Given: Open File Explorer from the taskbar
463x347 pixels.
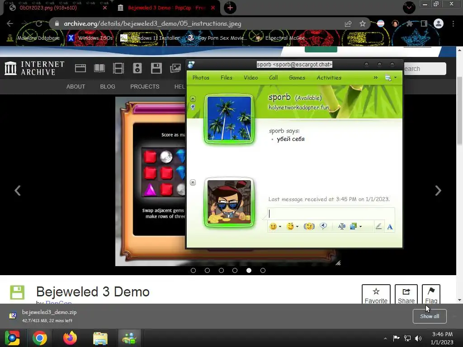Looking at the screenshot, I should pyautogui.click(x=100, y=338).
